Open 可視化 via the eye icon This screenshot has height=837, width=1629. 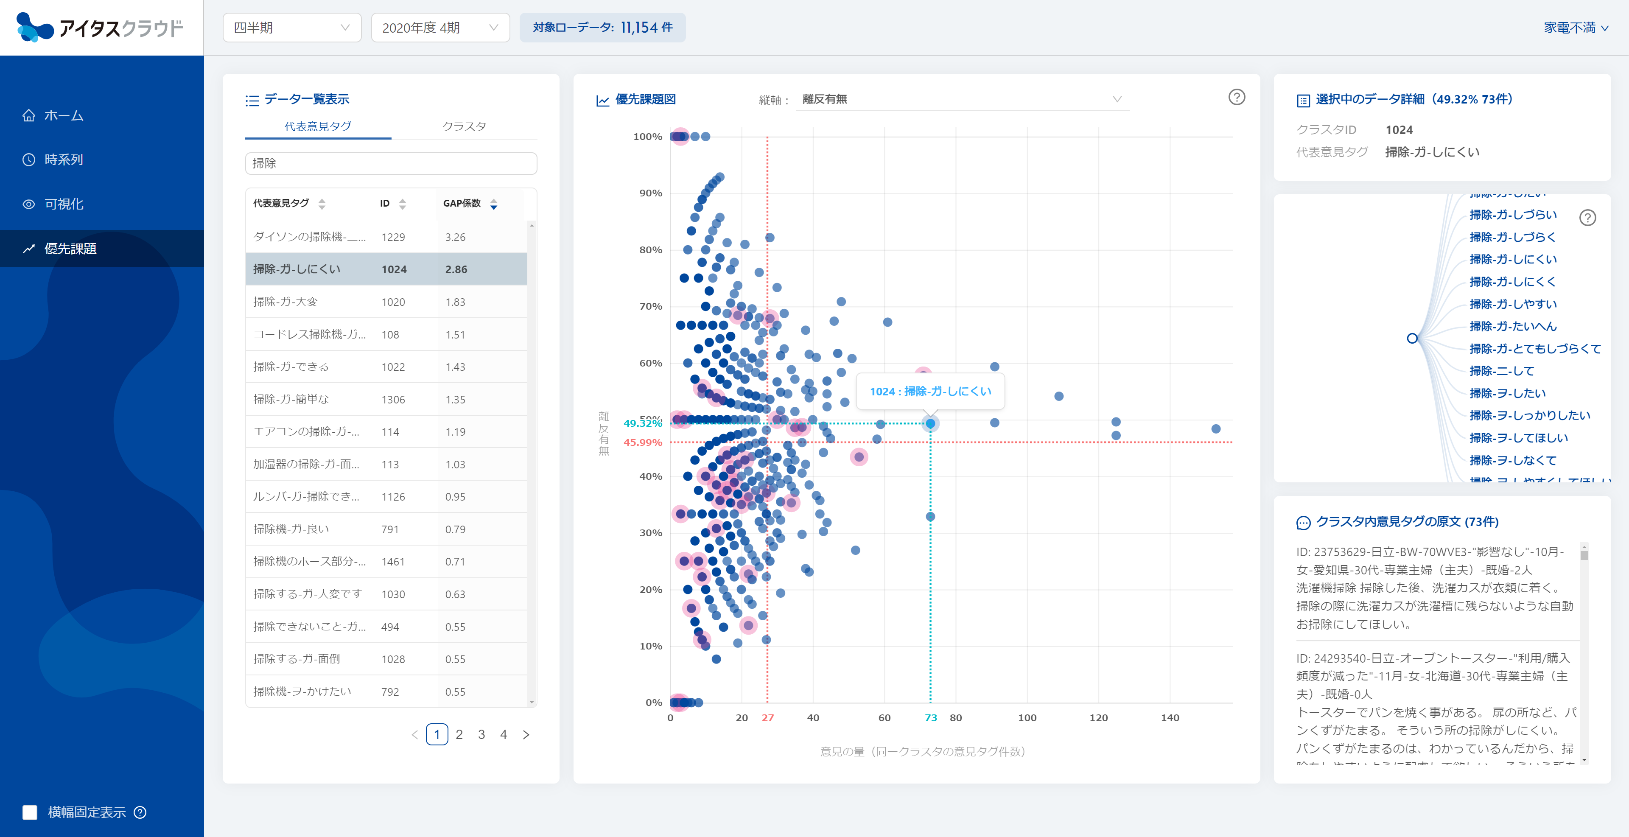click(28, 204)
